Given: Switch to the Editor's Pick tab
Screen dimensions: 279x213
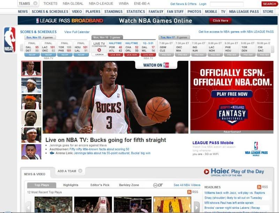Looking at the screenshot, I should click(x=100, y=185).
